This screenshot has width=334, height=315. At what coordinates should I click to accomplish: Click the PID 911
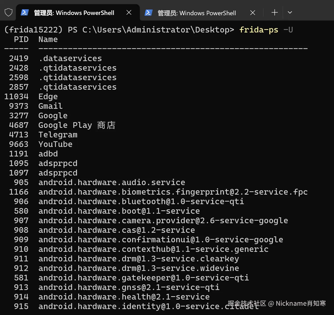[21, 259]
